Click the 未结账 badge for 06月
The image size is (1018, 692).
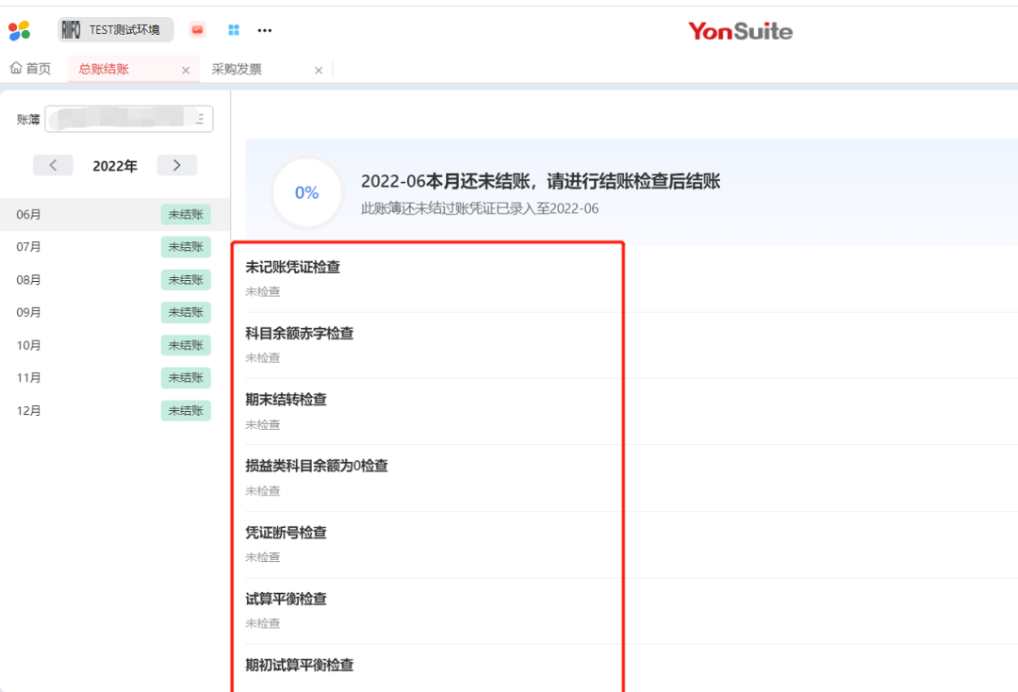186,214
